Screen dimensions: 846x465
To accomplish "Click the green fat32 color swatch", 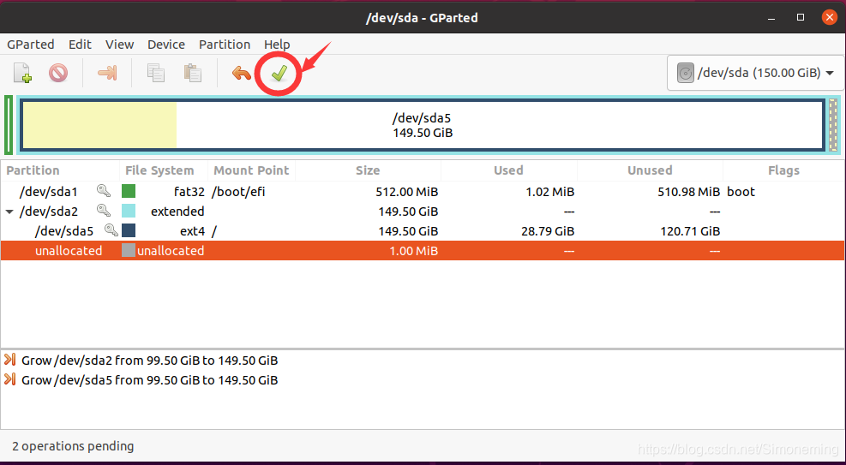I will 129,191.
